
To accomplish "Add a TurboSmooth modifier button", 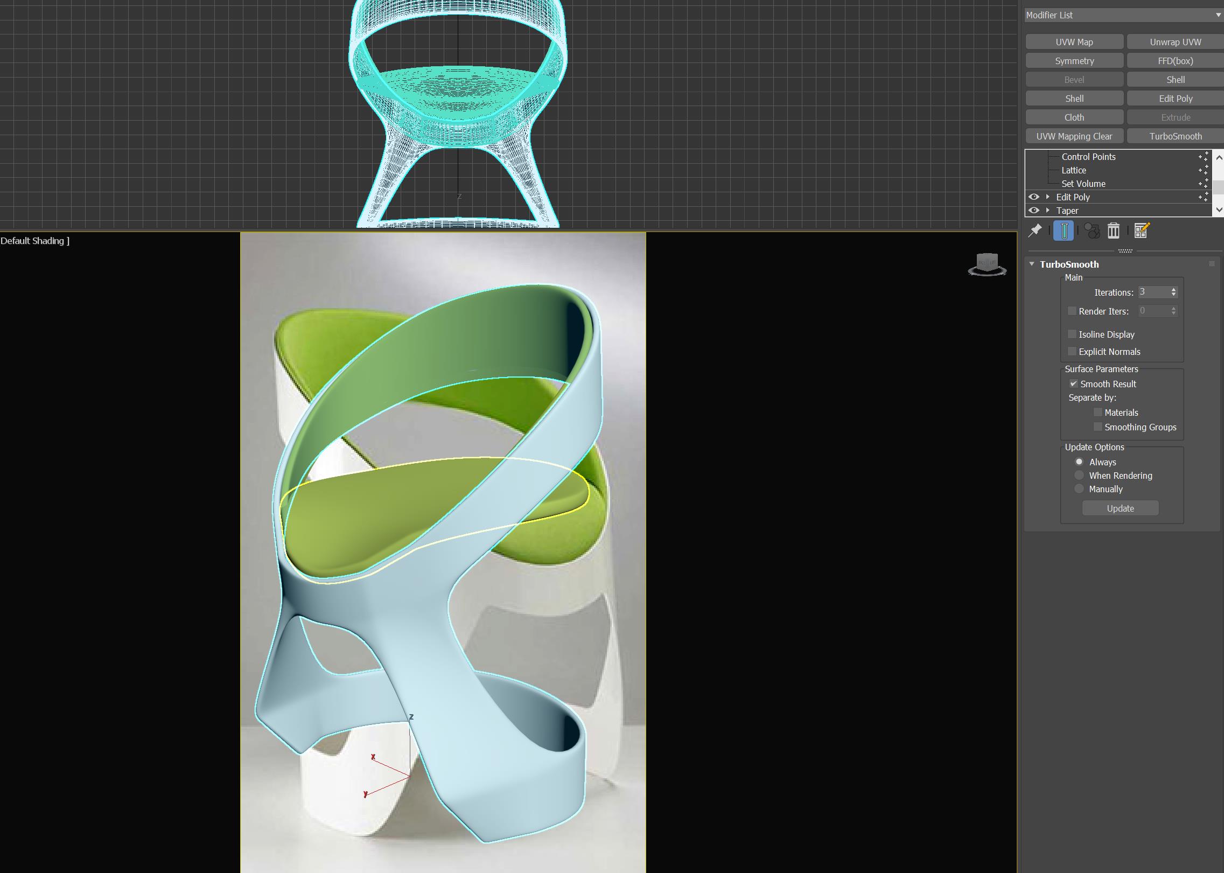I will click(x=1176, y=136).
